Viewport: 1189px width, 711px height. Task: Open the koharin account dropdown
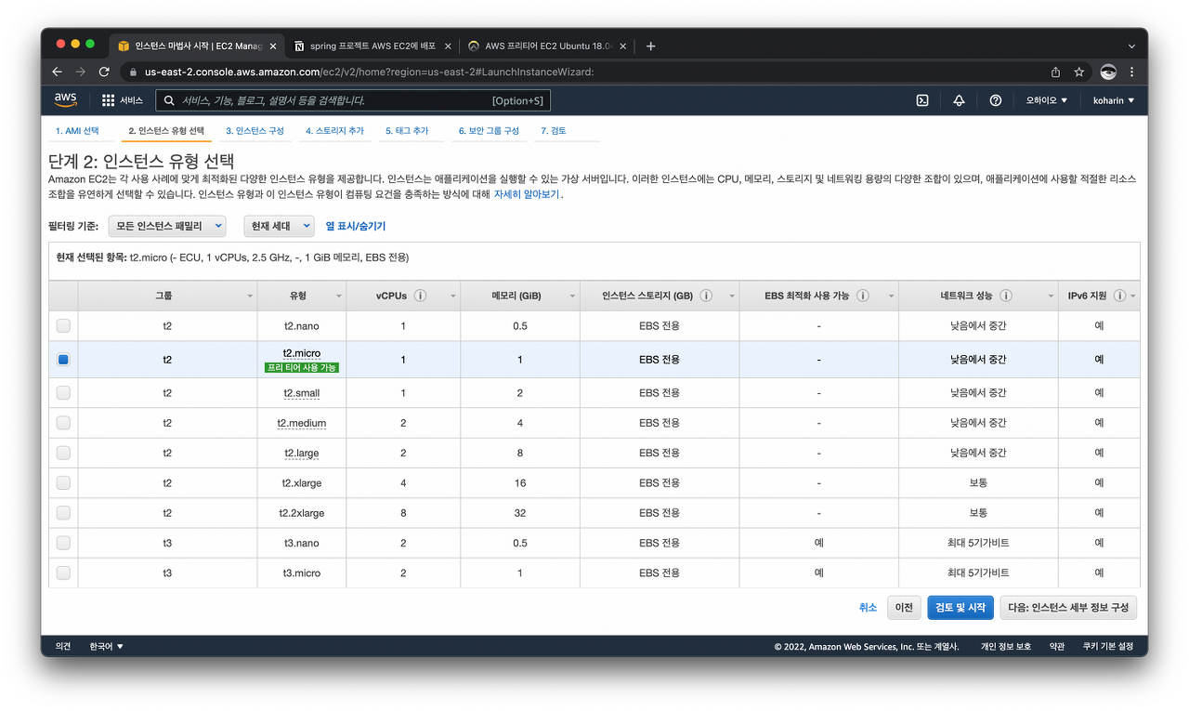[1114, 100]
